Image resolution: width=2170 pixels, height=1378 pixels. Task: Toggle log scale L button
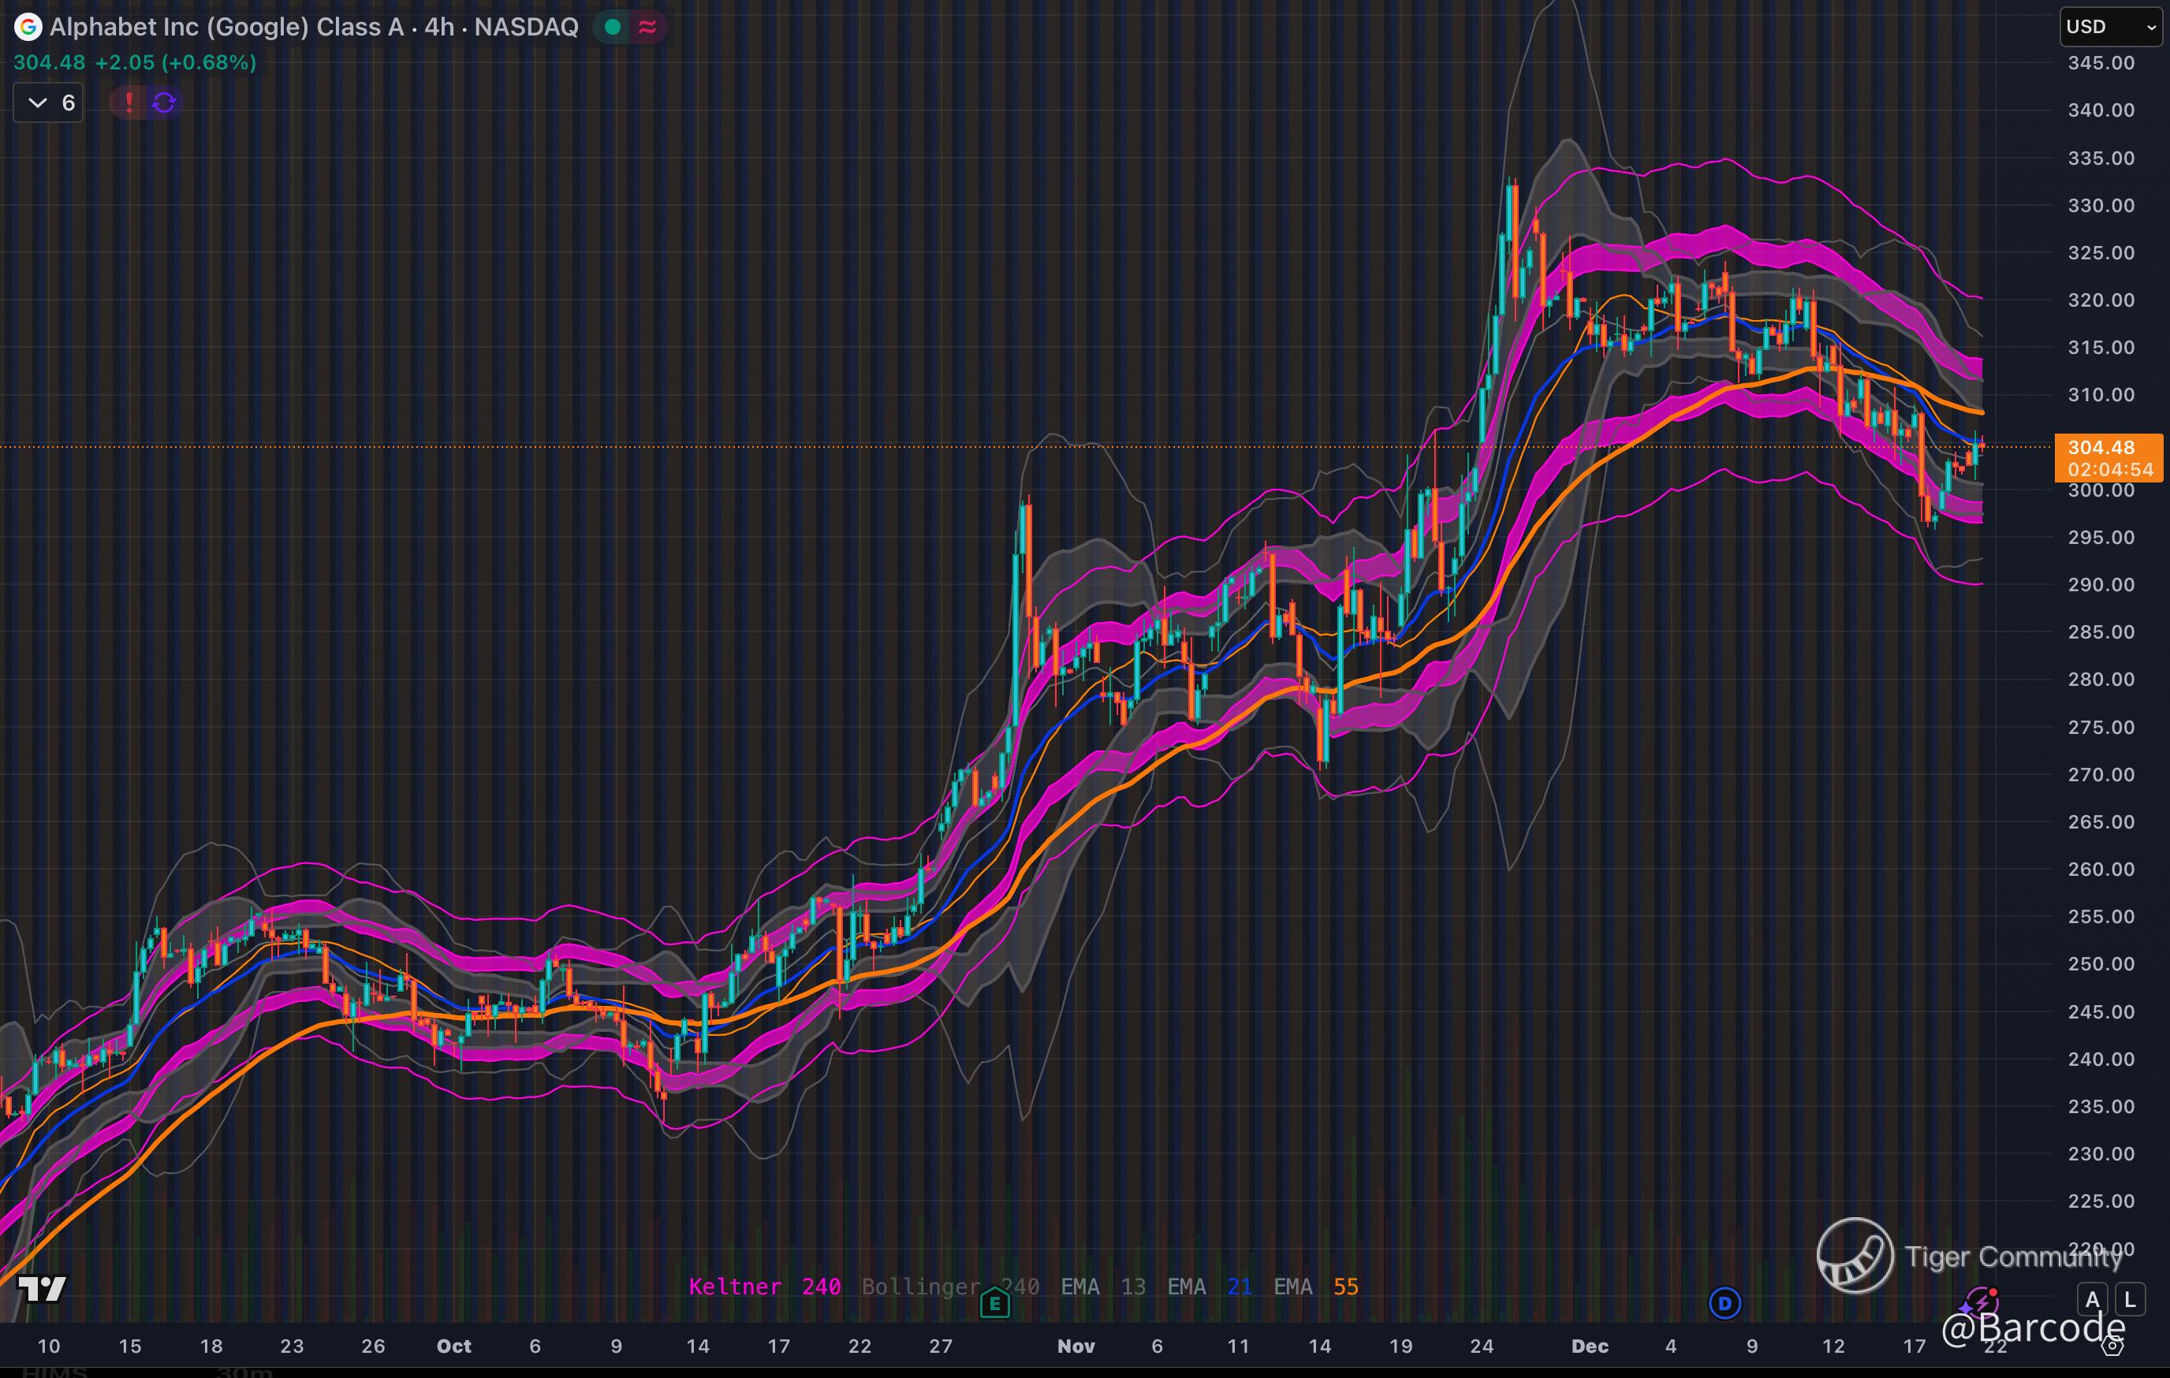2130,1300
